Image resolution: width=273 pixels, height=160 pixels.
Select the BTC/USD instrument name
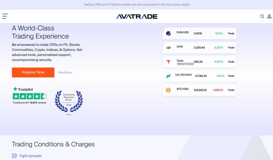[183, 89]
